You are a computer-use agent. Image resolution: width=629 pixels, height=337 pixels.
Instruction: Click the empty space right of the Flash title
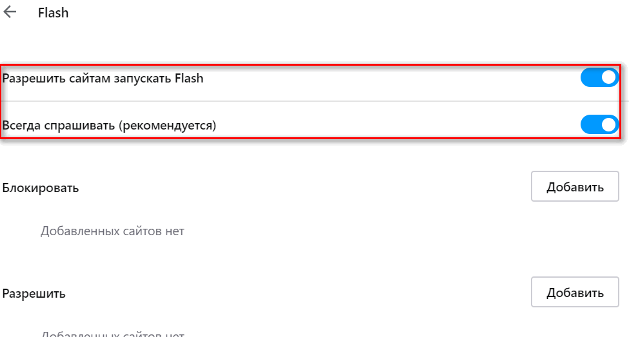pyautogui.click(x=323, y=13)
